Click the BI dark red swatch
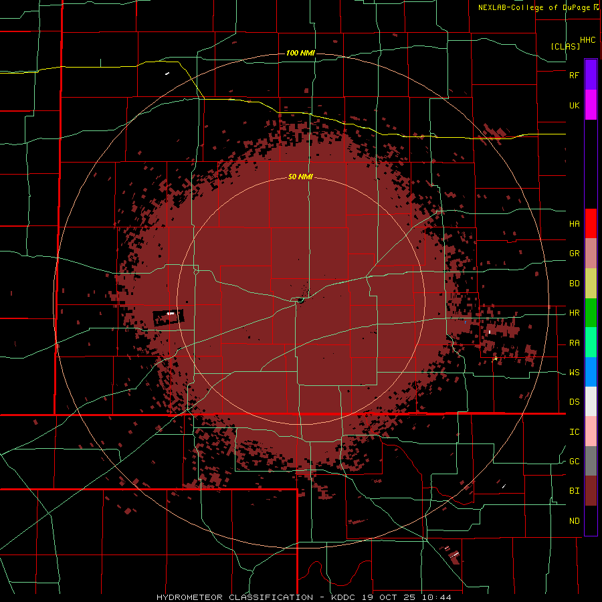602x602 pixels. (x=591, y=491)
